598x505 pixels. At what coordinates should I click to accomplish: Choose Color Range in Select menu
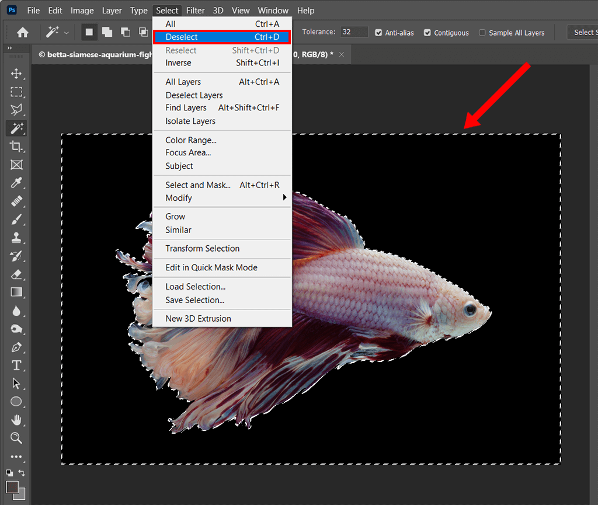pos(222,140)
